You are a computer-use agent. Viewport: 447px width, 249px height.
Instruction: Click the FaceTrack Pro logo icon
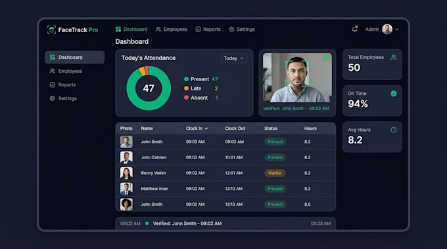click(51, 29)
